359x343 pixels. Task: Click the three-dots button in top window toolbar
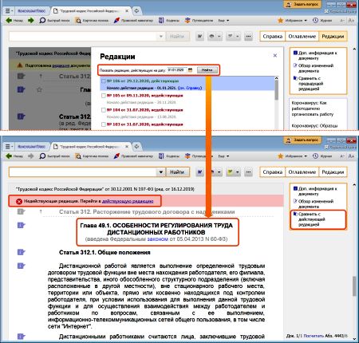tap(248, 37)
